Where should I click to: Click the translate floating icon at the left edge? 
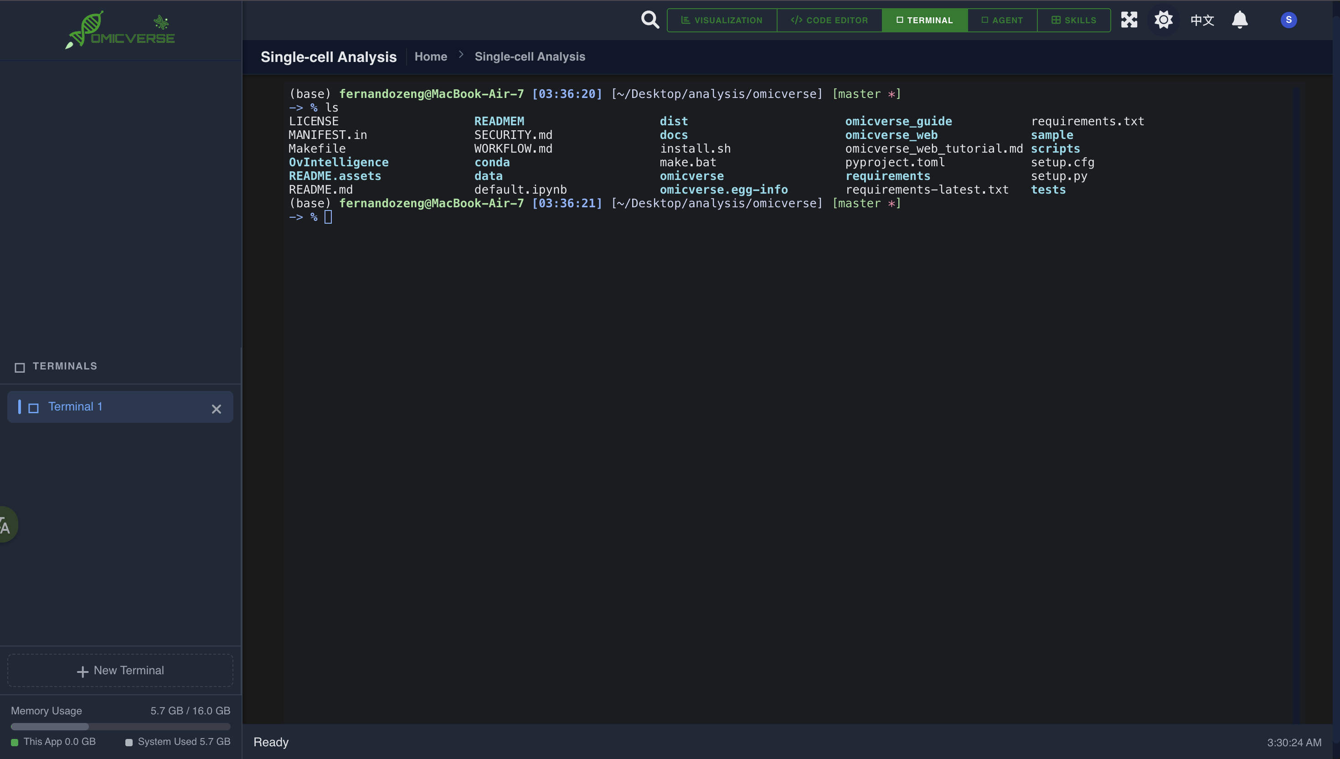[x=6, y=525]
